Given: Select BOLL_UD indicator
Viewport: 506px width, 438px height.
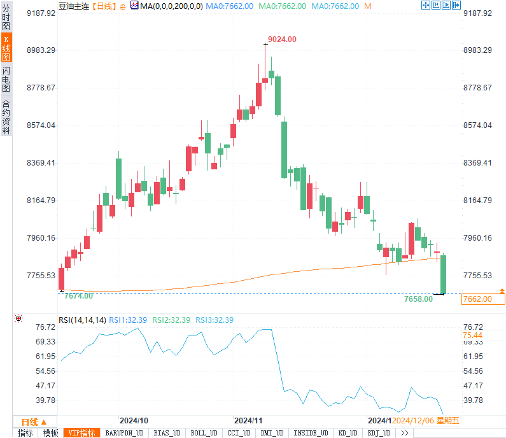Looking at the screenshot, I should [204, 433].
